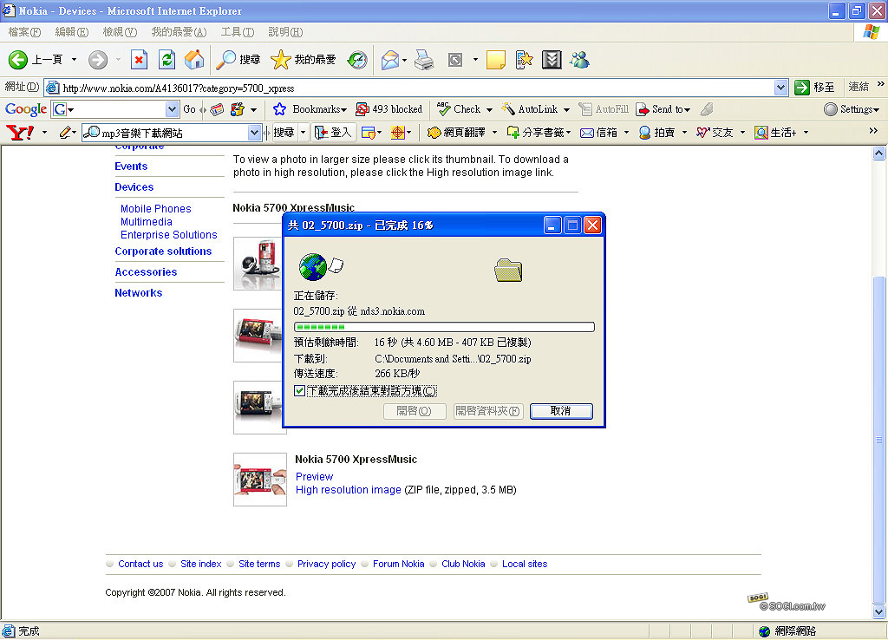
Task: Click the Stop loading red X icon
Action: pos(139,60)
